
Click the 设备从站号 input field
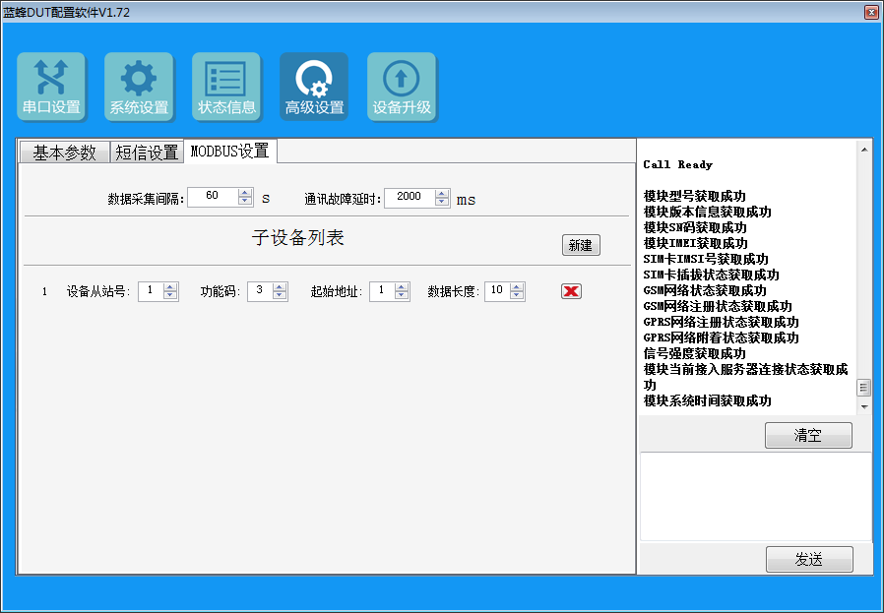(x=151, y=291)
